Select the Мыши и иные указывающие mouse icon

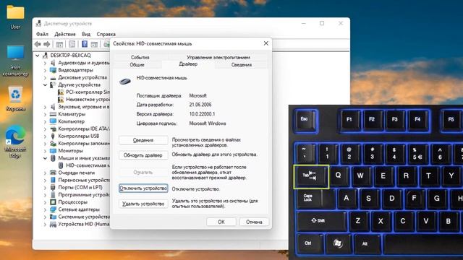point(53,158)
